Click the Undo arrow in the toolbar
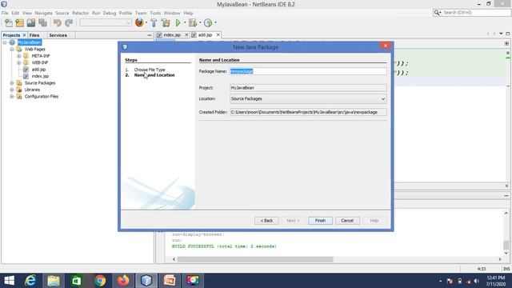 [57, 22]
